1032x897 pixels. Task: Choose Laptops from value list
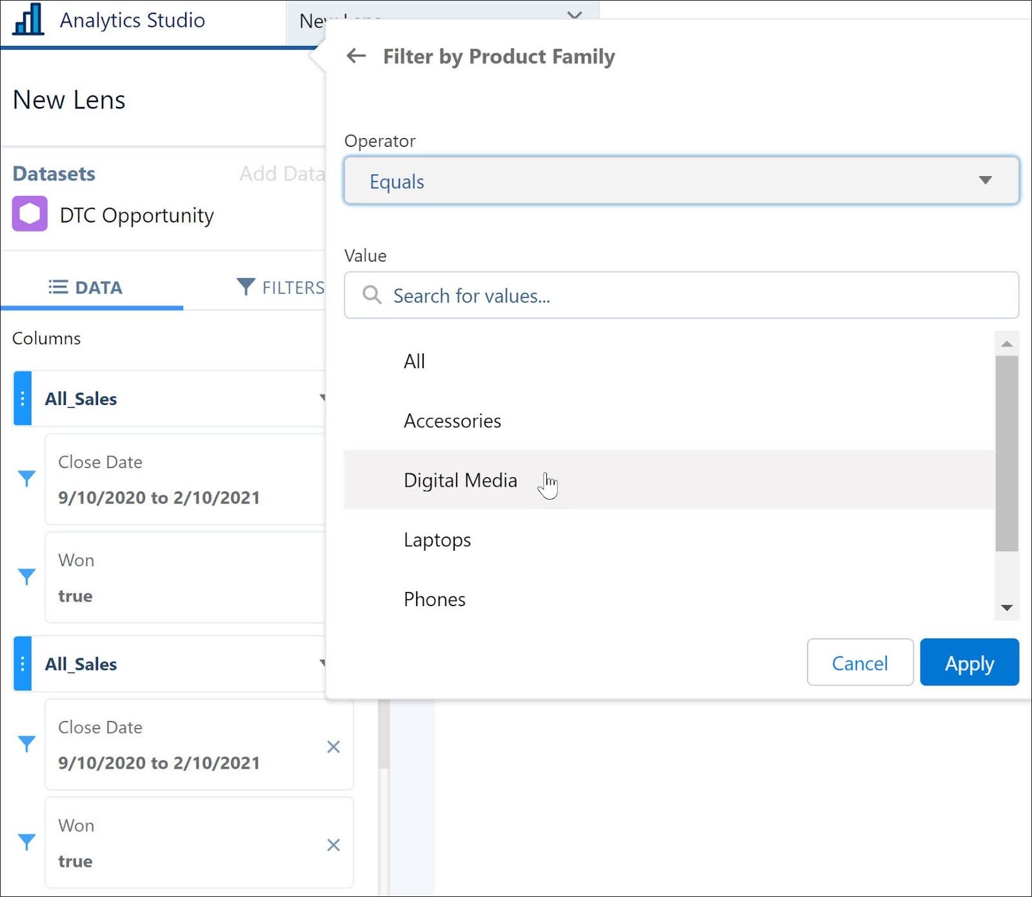tap(669, 539)
